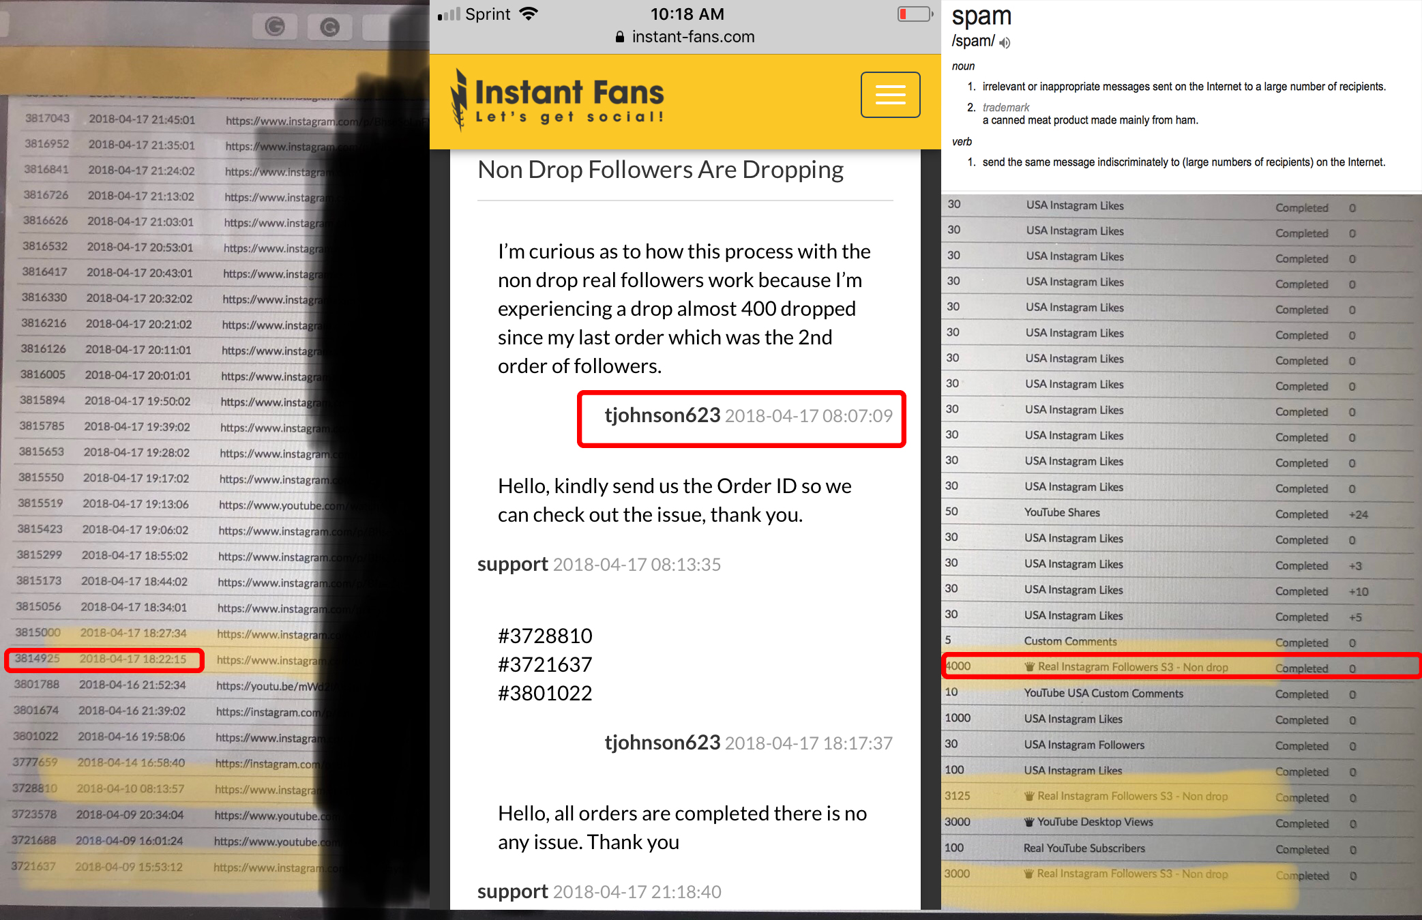Click the YouTube USA Custom Comments service
Image resolution: width=1422 pixels, height=920 pixels.
1103,693
